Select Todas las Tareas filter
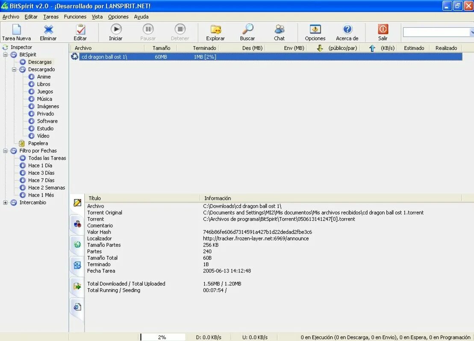Viewport: 474px width, 341px height. point(47,158)
